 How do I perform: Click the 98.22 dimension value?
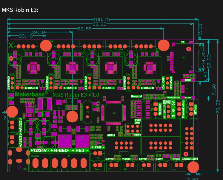pyautogui.click(x=99, y=24)
